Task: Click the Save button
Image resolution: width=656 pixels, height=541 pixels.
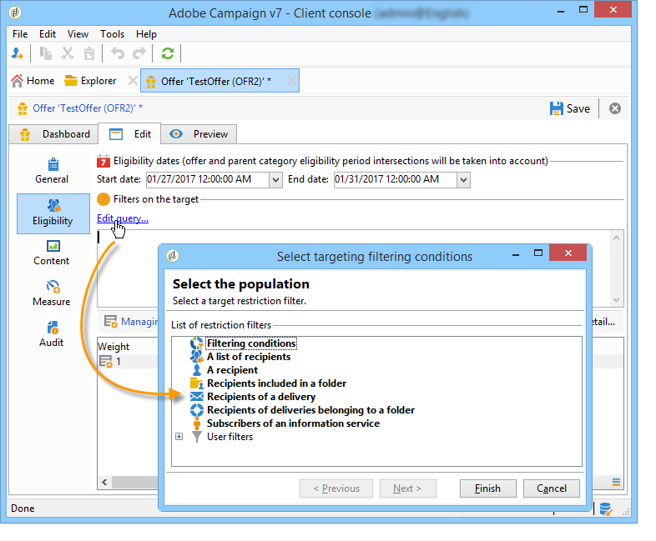Action: [570, 108]
